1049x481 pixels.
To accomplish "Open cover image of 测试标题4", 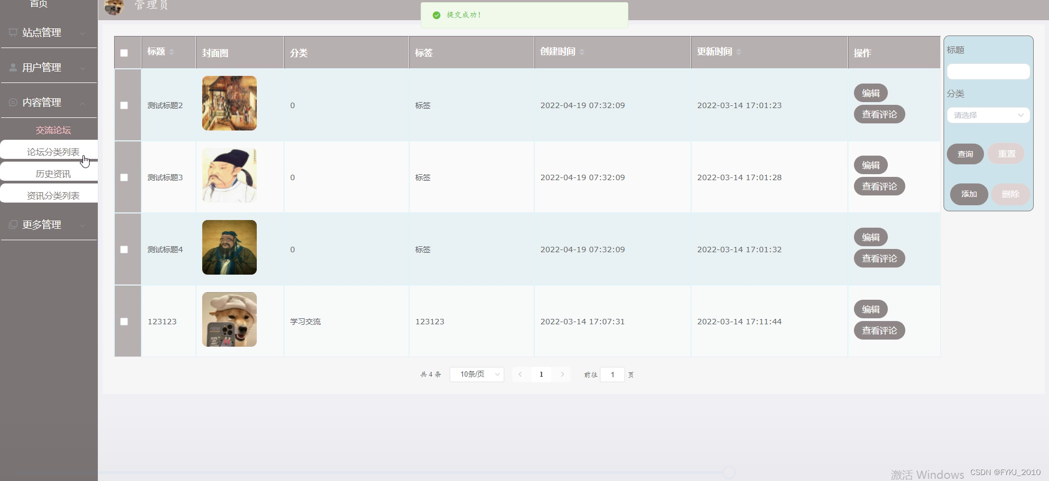I will 229,247.
